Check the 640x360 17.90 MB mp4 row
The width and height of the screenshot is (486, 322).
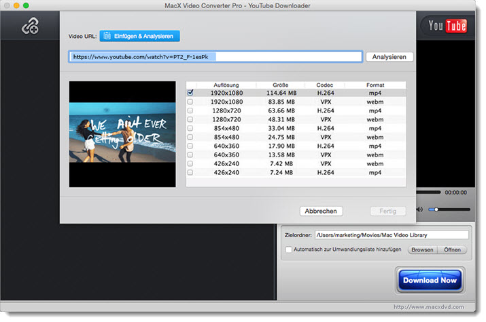(190, 146)
